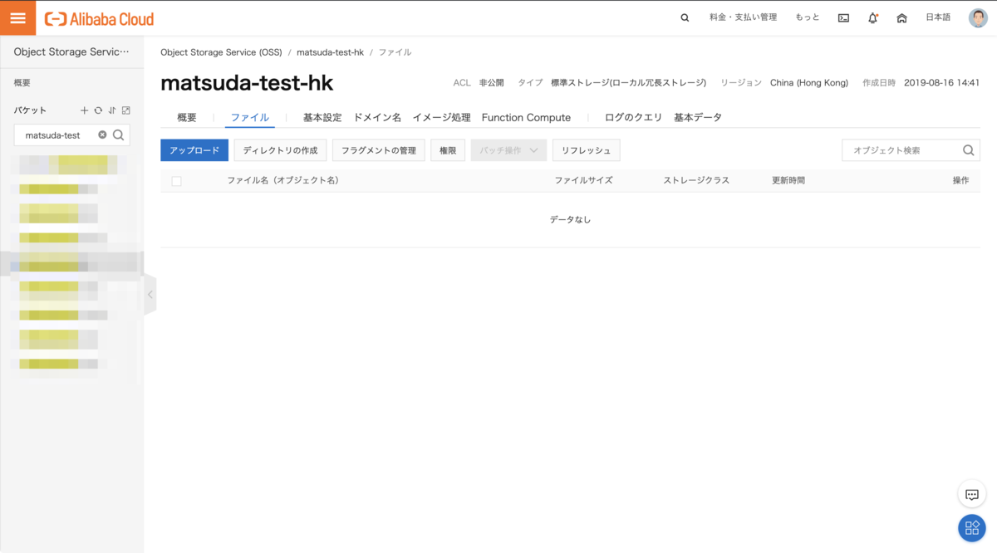Switch to the 概要 tab

point(187,118)
